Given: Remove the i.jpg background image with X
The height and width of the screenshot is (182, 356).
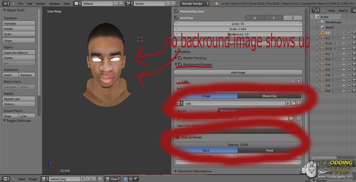Looking at the screenshot, I should pos(298,81).
